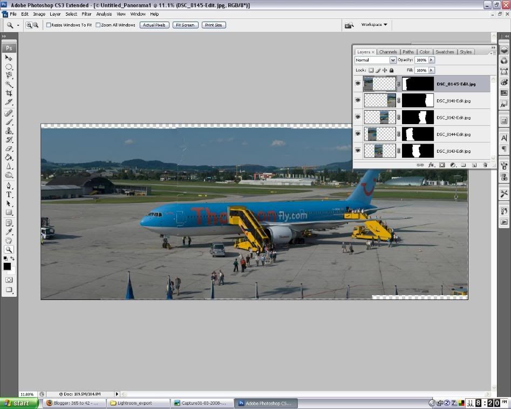
Task: Select the Move tool
Action: 9,58
